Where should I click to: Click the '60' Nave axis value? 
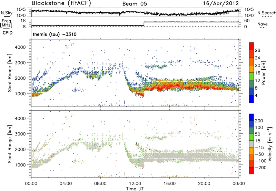(x=247, y=21)
